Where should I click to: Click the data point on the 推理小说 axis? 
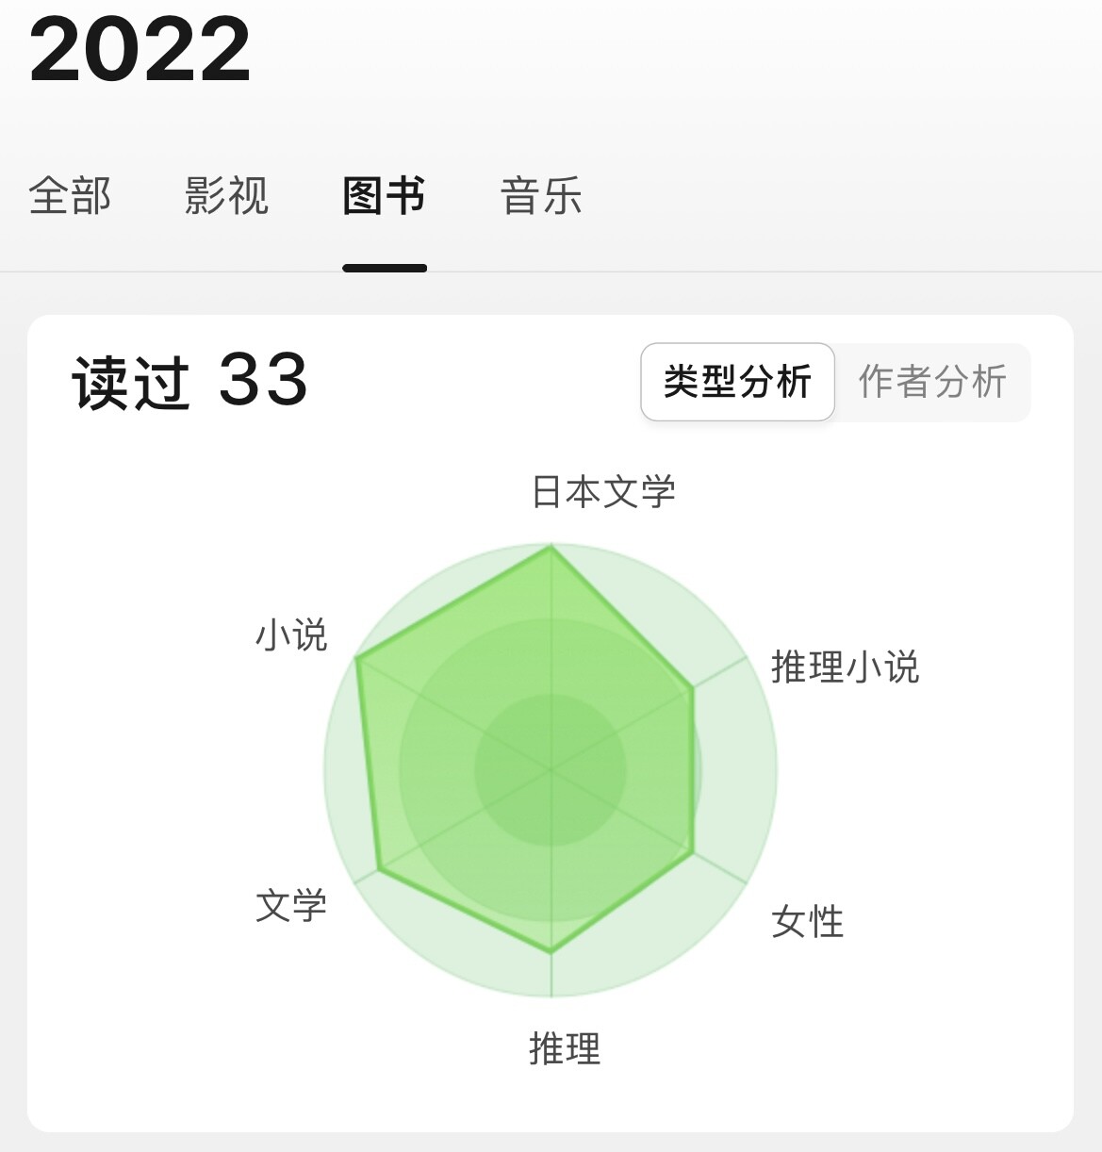pyautogui.click(x=693, y=688)
